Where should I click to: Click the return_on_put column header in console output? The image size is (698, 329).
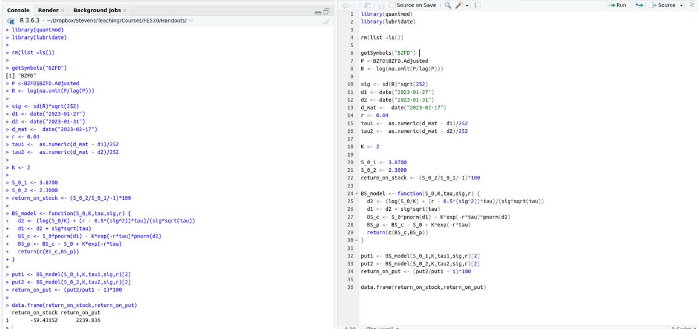coord(80,312)
